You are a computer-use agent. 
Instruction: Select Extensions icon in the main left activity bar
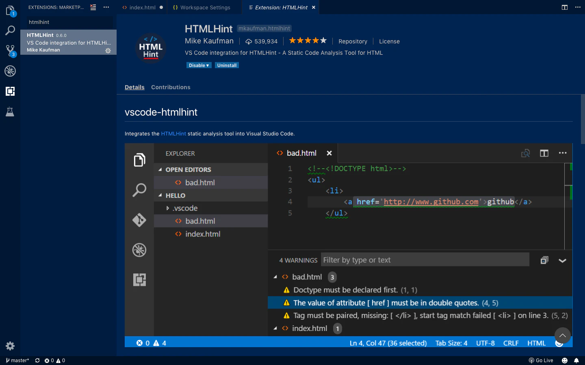click(10, 91)
